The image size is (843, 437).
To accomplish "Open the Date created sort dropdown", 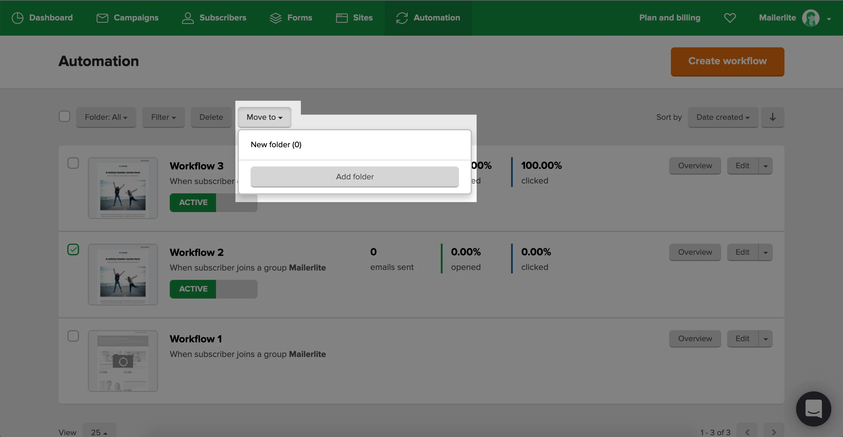I will point(723,117).
